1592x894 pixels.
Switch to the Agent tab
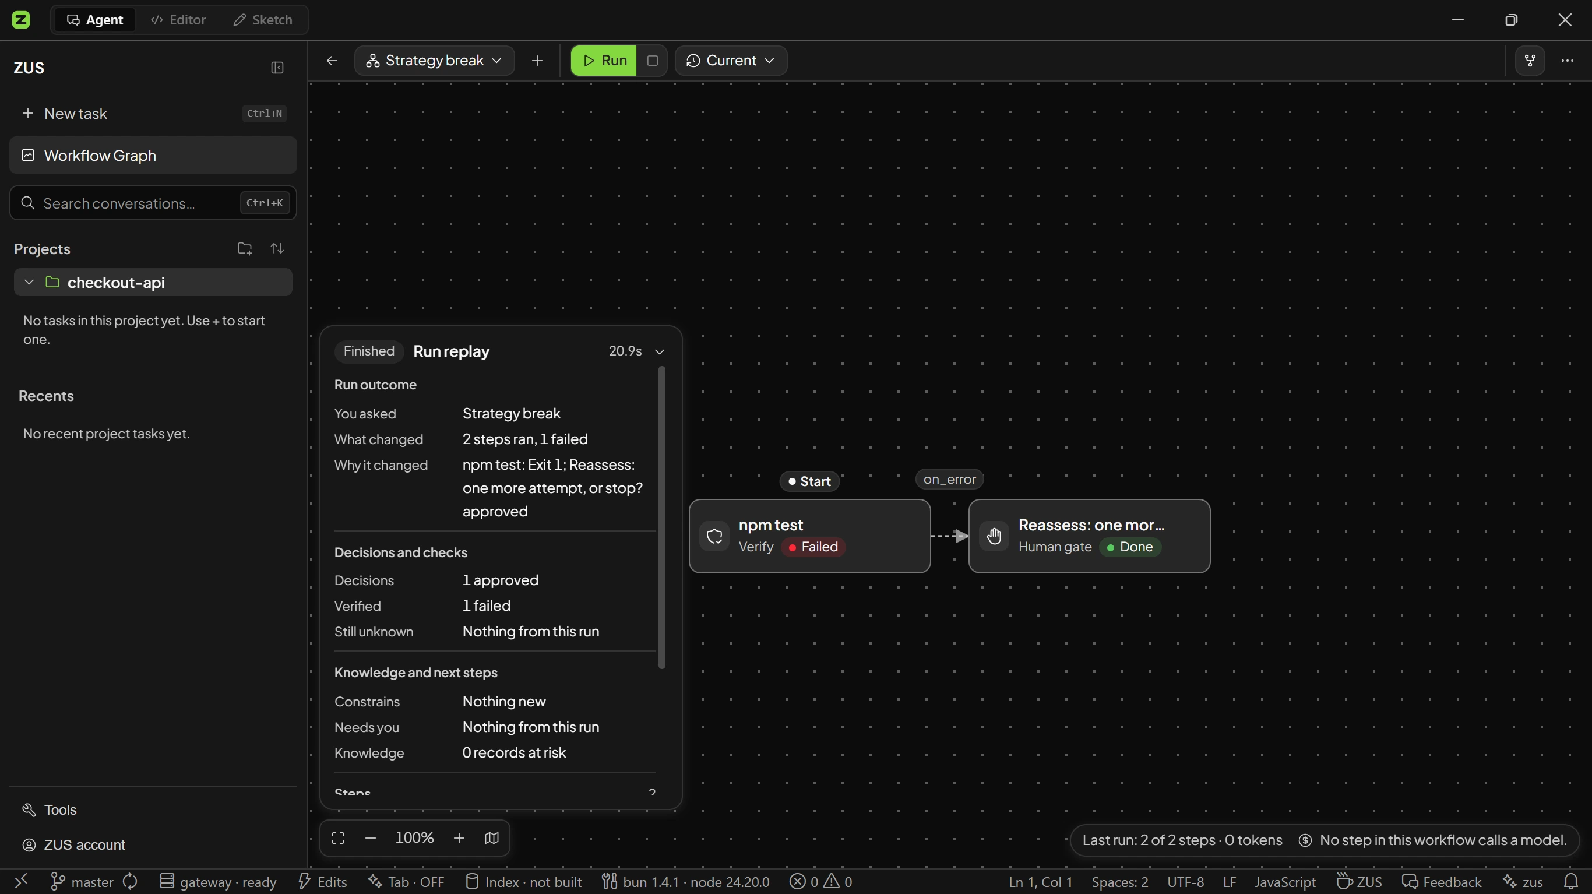[x=94, y=20]
